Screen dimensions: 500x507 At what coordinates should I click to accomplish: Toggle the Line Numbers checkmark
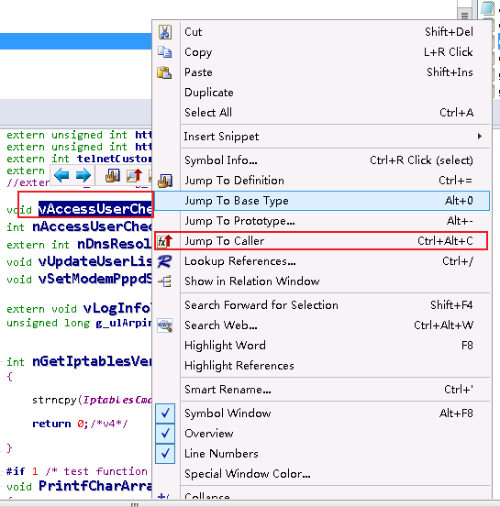point(165,454)
